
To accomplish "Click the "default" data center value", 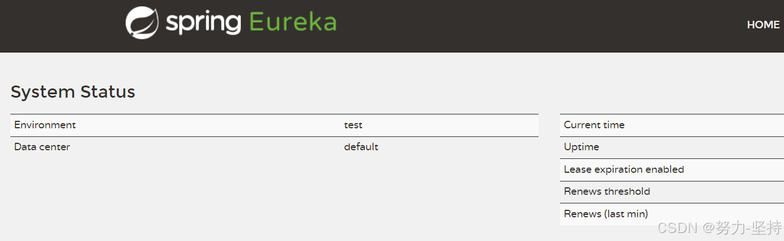I will (x=361, y=147).
